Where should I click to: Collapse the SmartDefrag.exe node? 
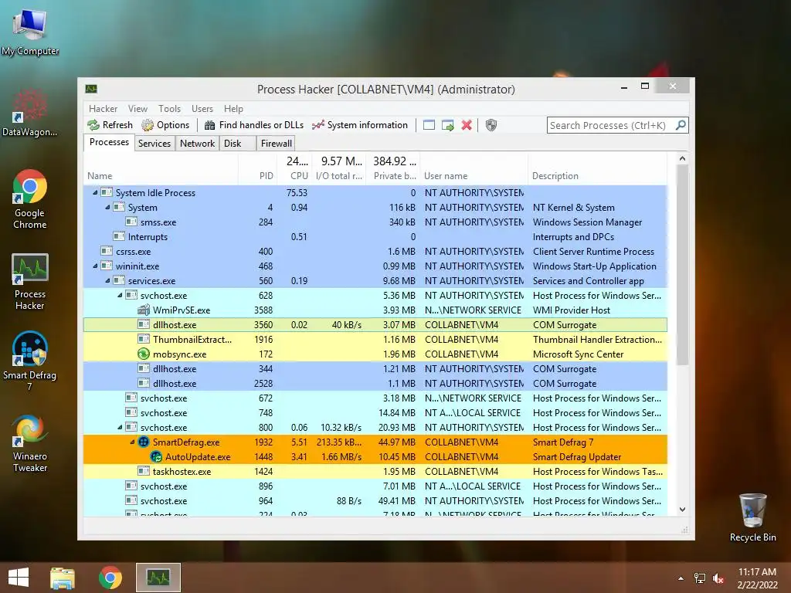132,442
